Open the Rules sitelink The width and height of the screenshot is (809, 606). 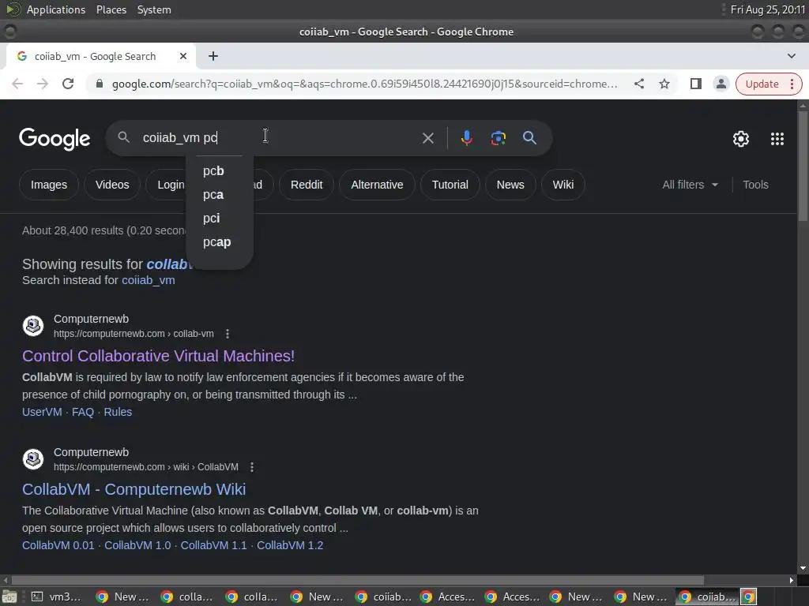click(118, 412)
